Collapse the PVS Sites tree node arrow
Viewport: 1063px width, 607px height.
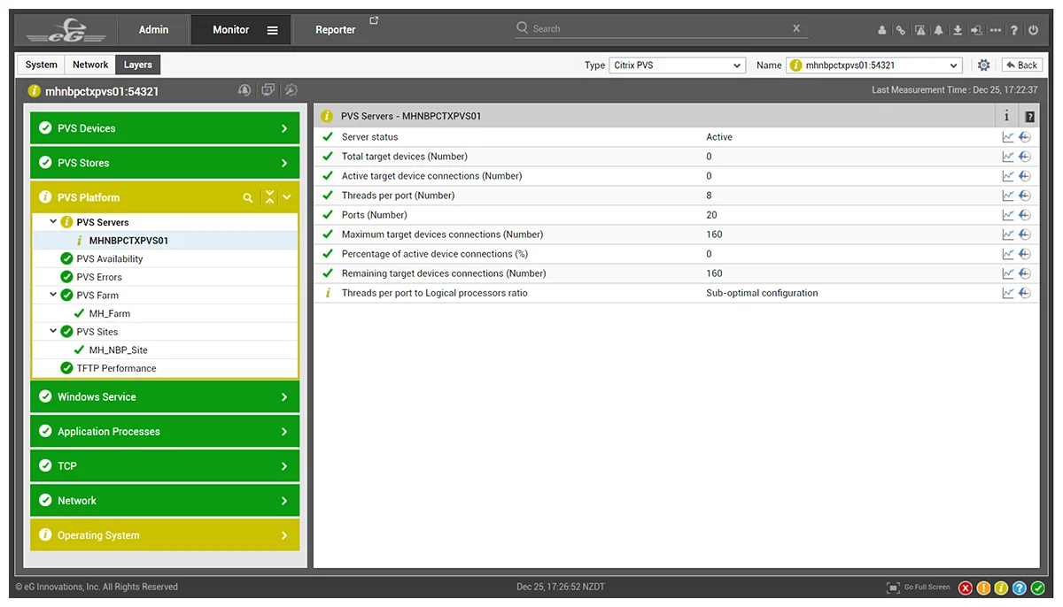click(53, 332)
